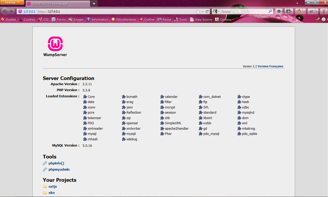Image resolution: width=328 pixels, height=197 pixels.
Task: Expand the Outline menu
Action: [148, 19]
